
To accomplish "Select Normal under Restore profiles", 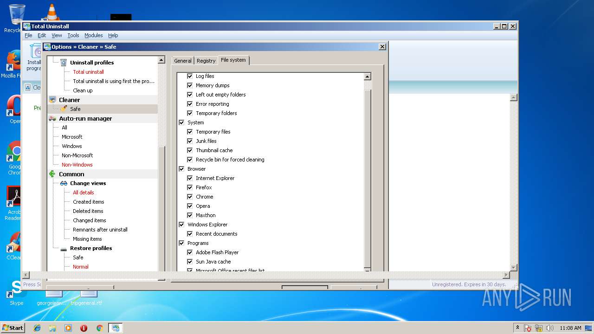I will [x=81, y=267].
